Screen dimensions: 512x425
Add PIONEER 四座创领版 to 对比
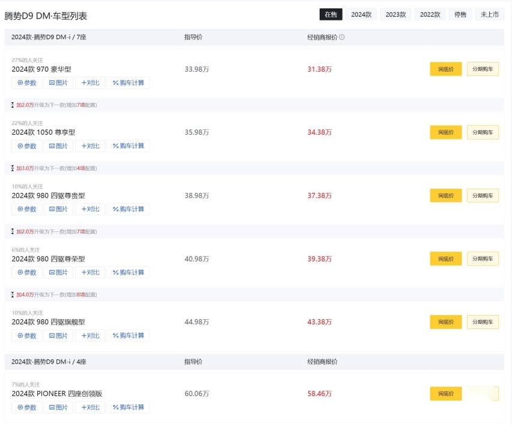coord(90,408)
